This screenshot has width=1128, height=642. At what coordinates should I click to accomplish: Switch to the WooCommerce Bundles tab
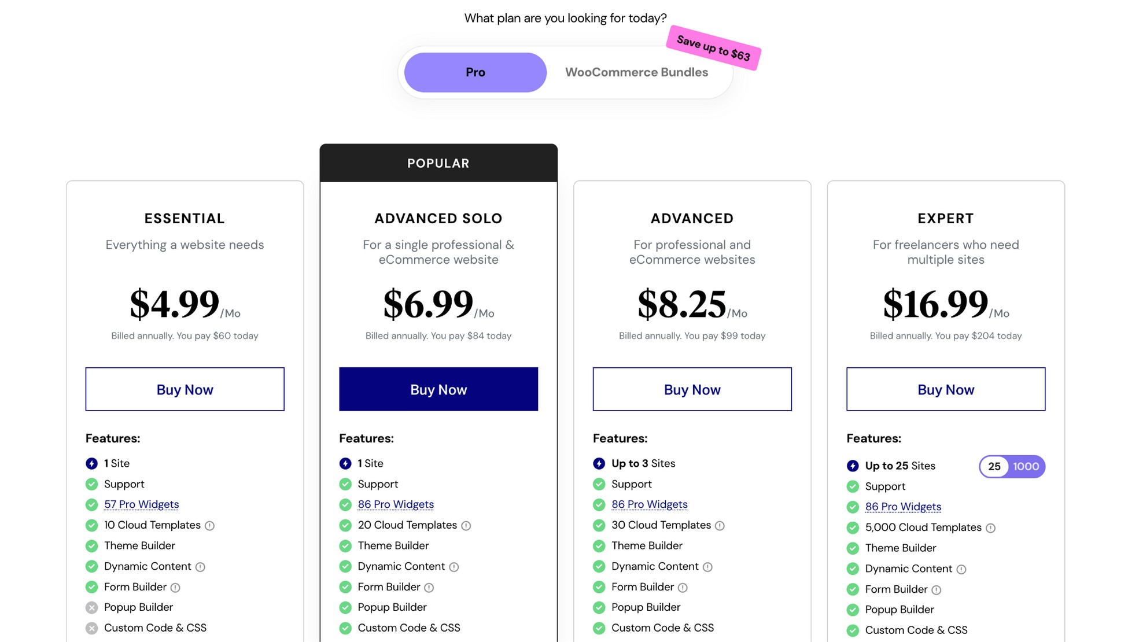coord(636,72)
